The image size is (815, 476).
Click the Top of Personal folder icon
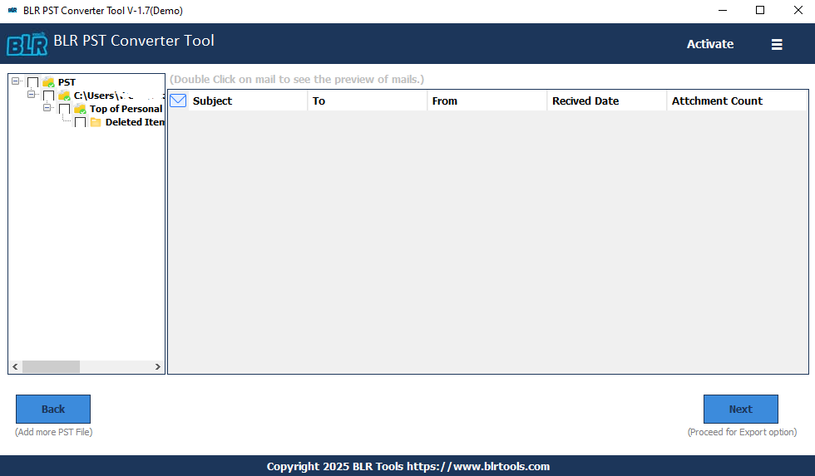pyautogui.click(x=81, y=109)
